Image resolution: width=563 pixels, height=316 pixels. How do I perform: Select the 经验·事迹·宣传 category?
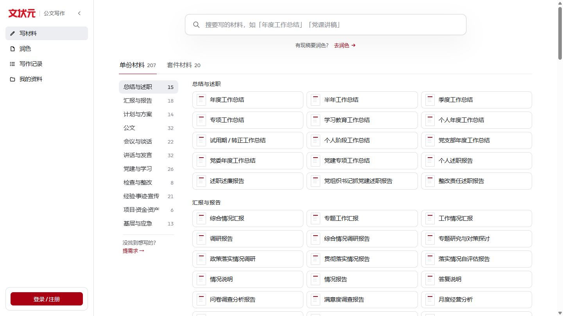(149, 196)
